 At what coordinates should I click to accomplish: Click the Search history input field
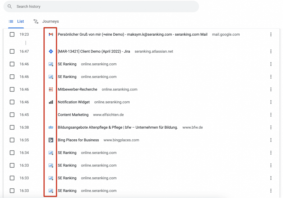(105, 6)
